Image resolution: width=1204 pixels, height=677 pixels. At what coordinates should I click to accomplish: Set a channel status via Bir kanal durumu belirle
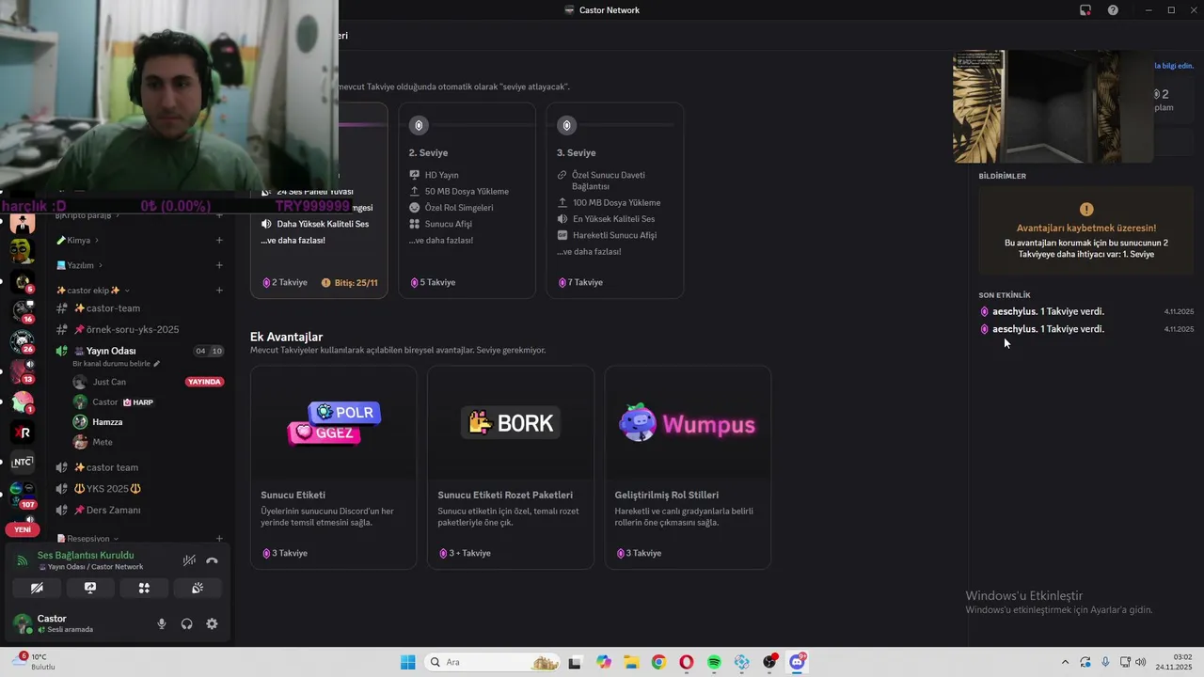click(116, 363)
